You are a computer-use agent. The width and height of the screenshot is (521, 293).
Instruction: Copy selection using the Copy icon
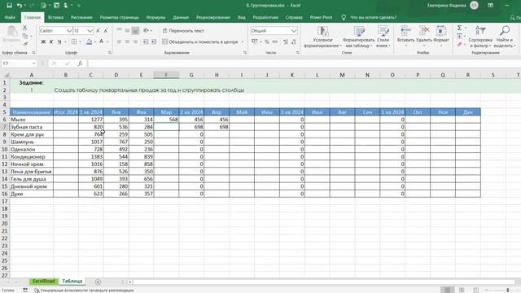25,36
